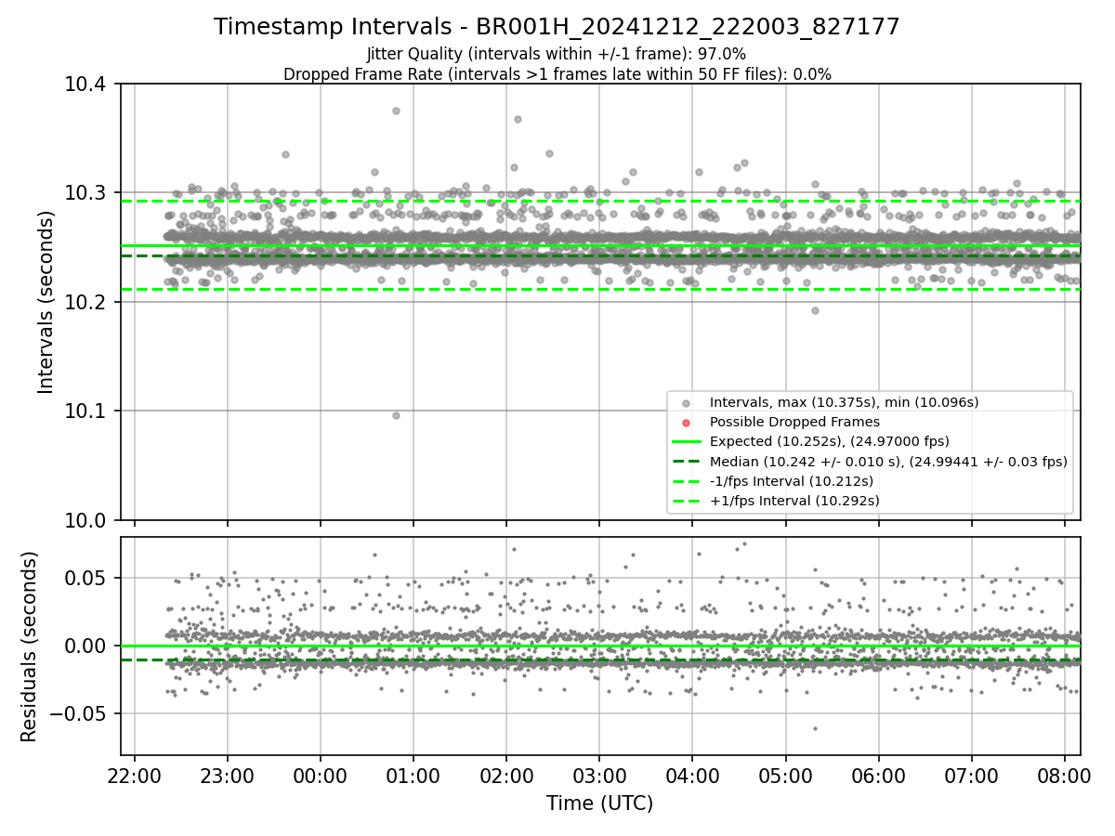Click the dark green dashed Median line sample in legend
1115x836 pixels.
pyautogui.click(x=686, y=461)
